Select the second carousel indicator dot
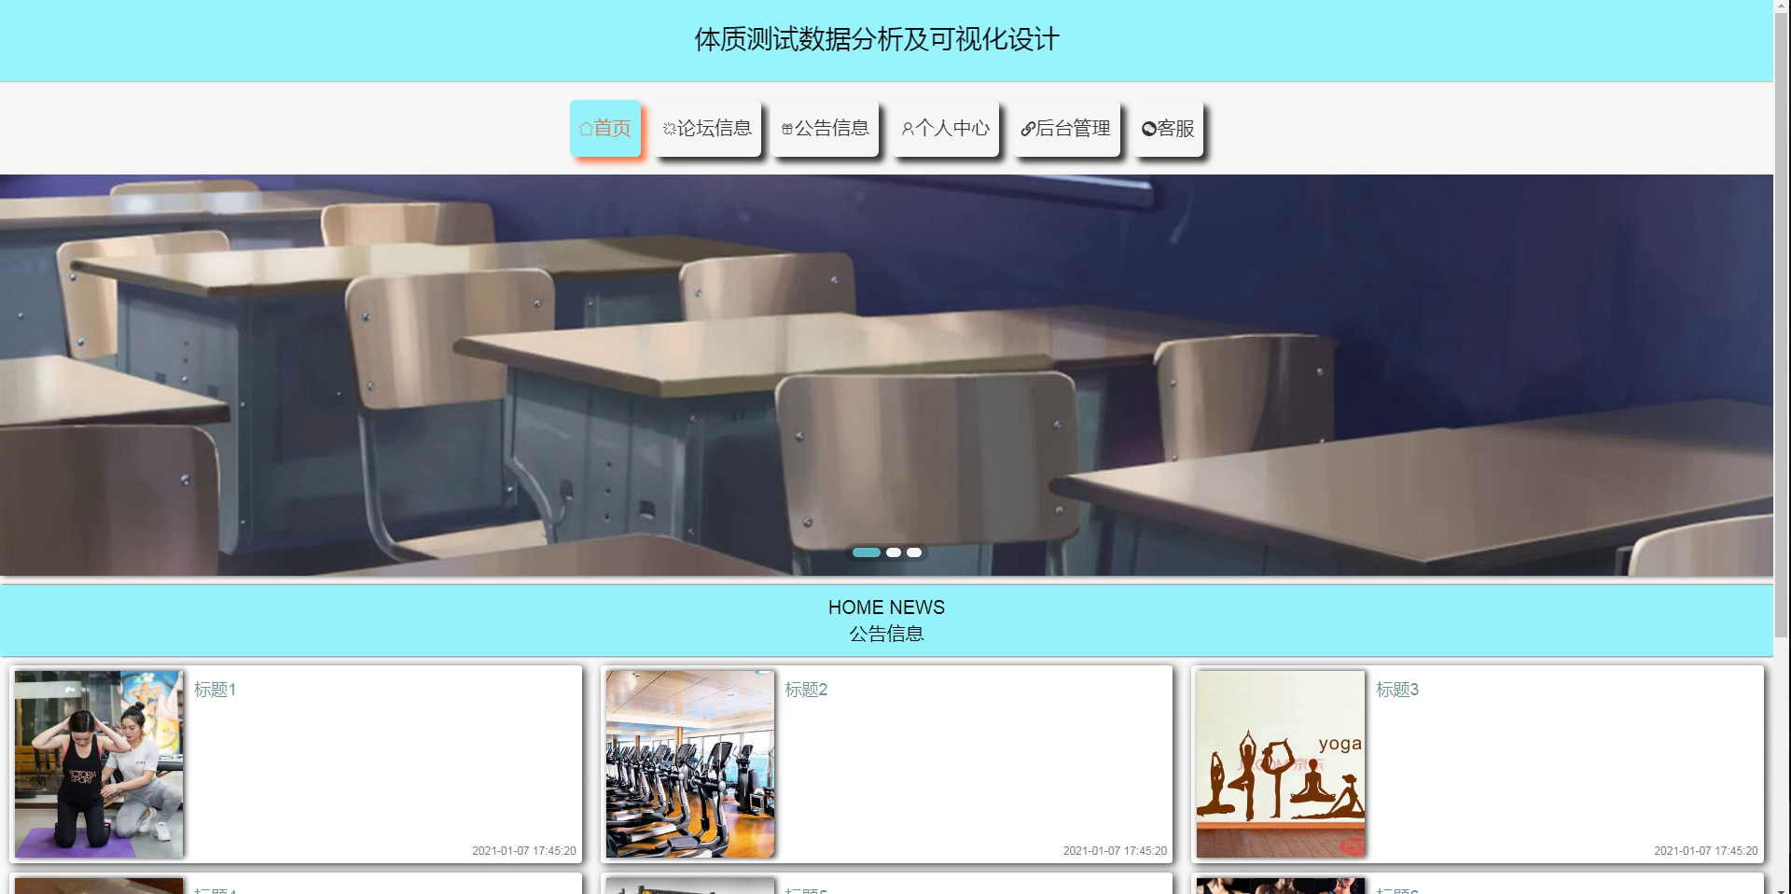This screenshot has height=894, width=1791. pyautogui.click(x=894, y=552)
